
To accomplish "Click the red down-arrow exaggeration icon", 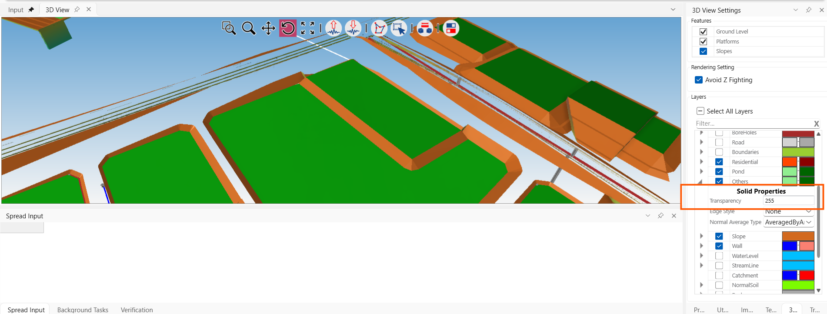I will pyautogui.click(x=353, y=28).
